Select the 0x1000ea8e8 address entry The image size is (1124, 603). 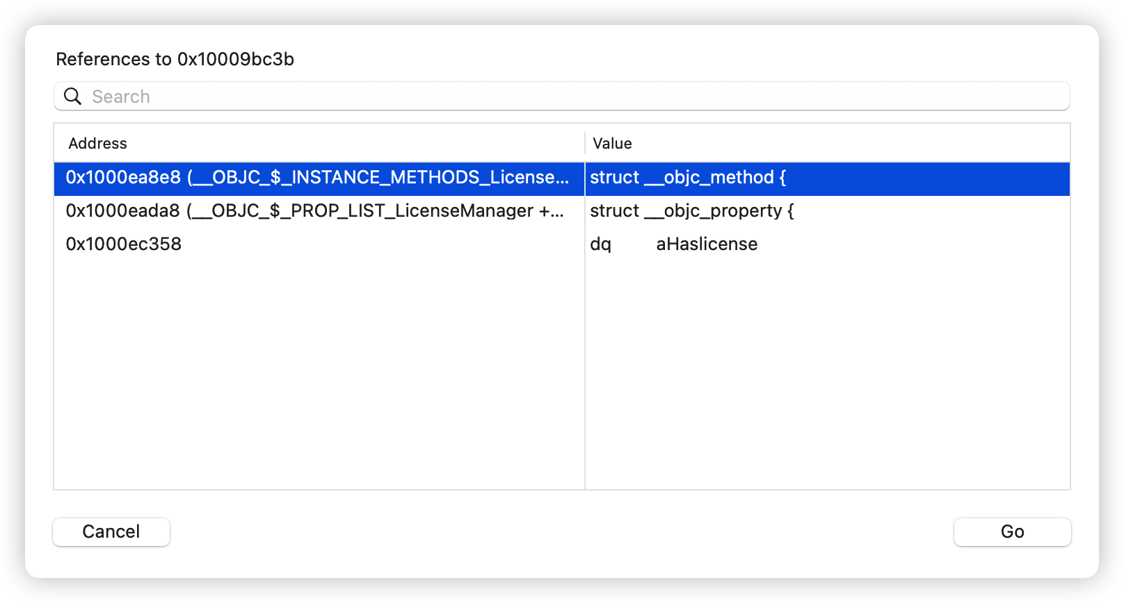click(x=123, y=177)
